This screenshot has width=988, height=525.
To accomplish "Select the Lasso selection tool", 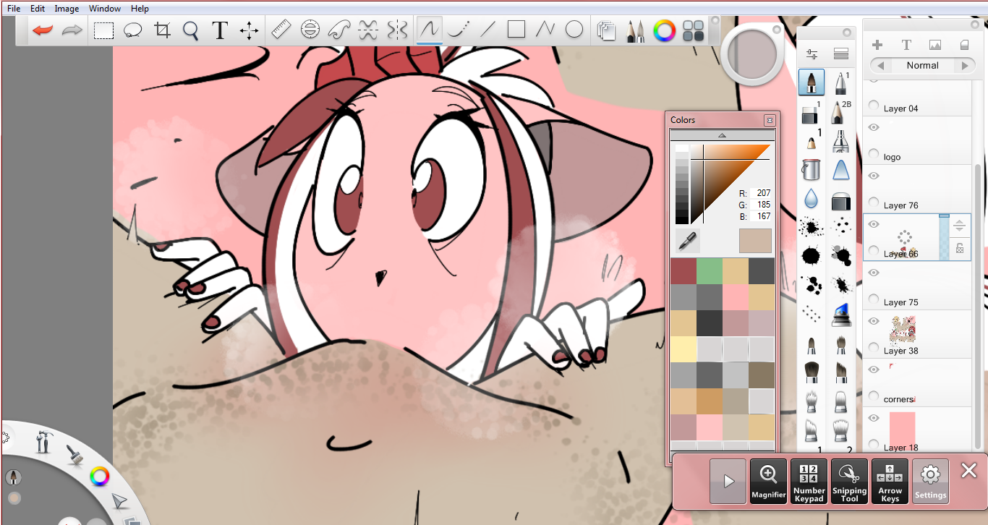I will [x=133, y=30].
